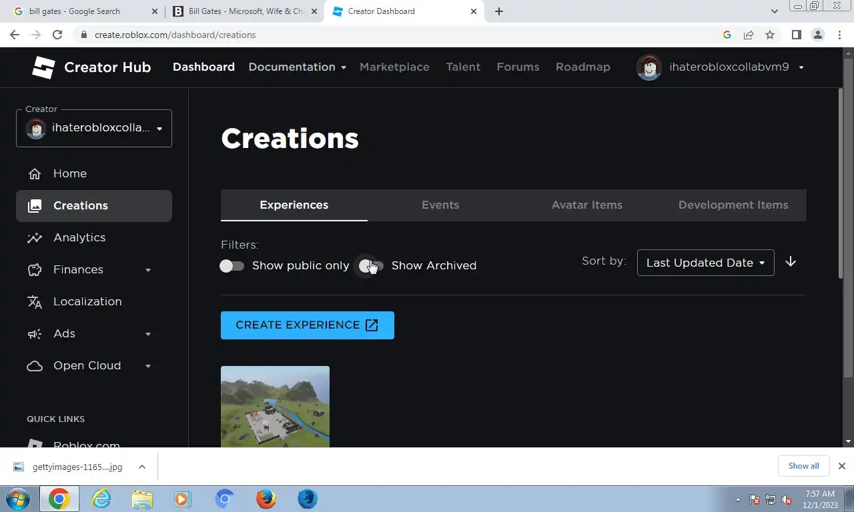The height and width of the screenshot is (512, 854).
Task: Expand the Finances submenu arrow
Action: pos(148,270)
